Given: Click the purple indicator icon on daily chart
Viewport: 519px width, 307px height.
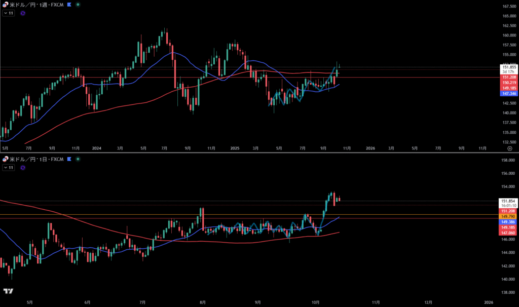Looking at the screenshot, I should [x=23, y=168].
